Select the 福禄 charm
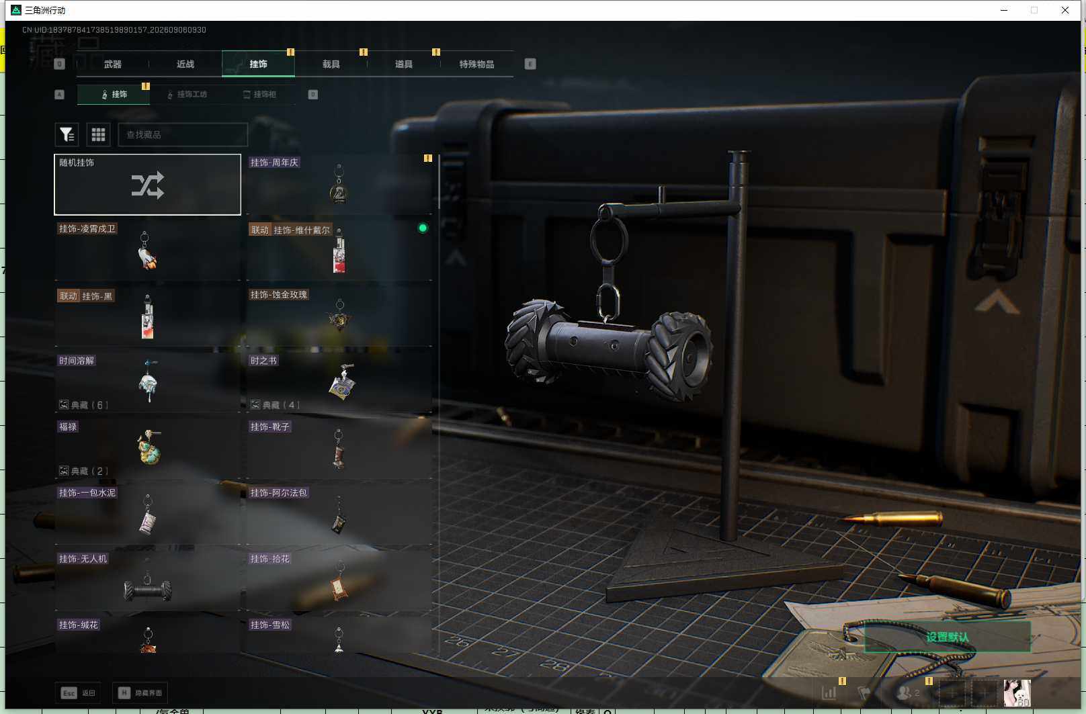Viewport: 1086px width, 714px height. pyautogui.click(x=147, y=449)
